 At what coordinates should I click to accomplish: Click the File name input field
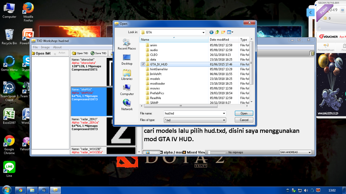[193, 113]
